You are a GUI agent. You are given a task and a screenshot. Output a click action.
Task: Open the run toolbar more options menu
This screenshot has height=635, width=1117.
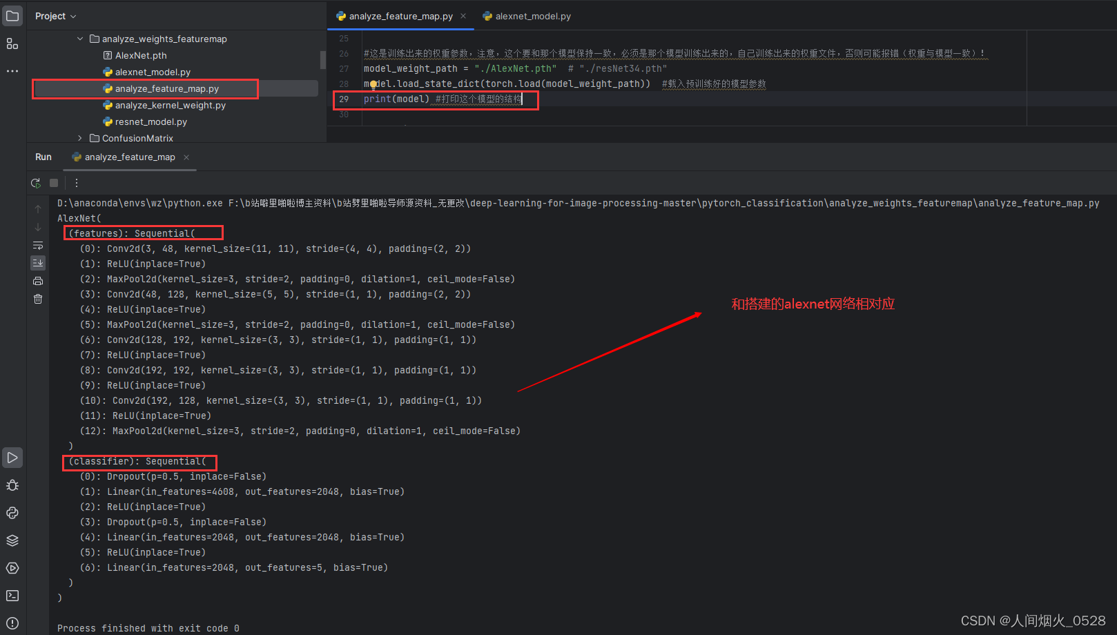pyautogui.click(x=77, y=183)
